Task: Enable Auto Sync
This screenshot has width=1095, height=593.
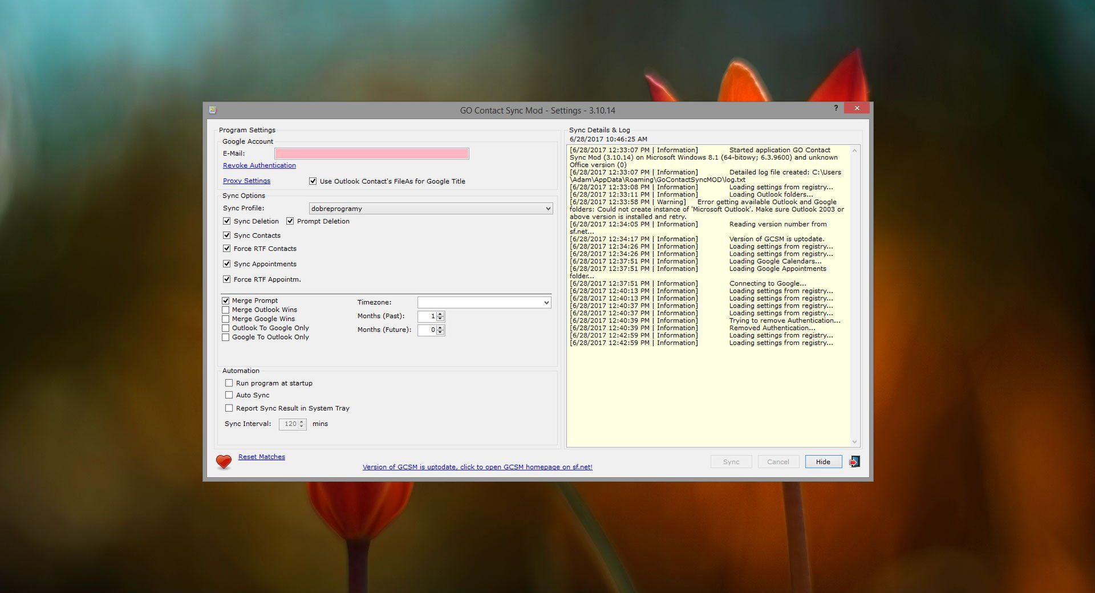Action: 229,395
